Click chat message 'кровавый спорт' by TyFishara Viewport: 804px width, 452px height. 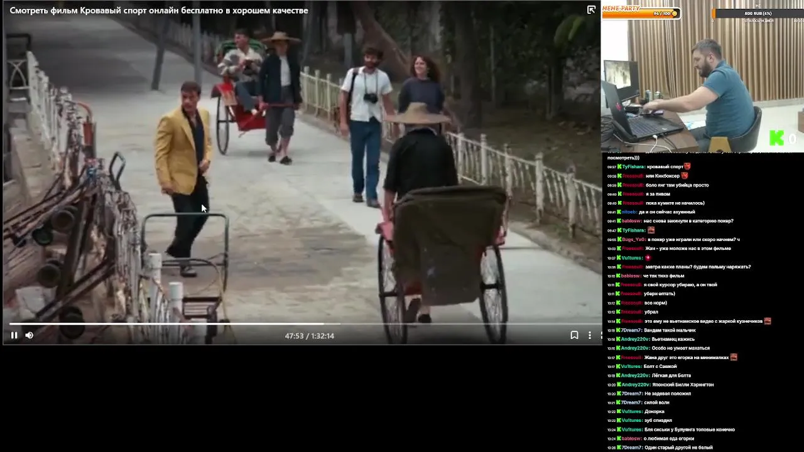(x=665, y=167)
